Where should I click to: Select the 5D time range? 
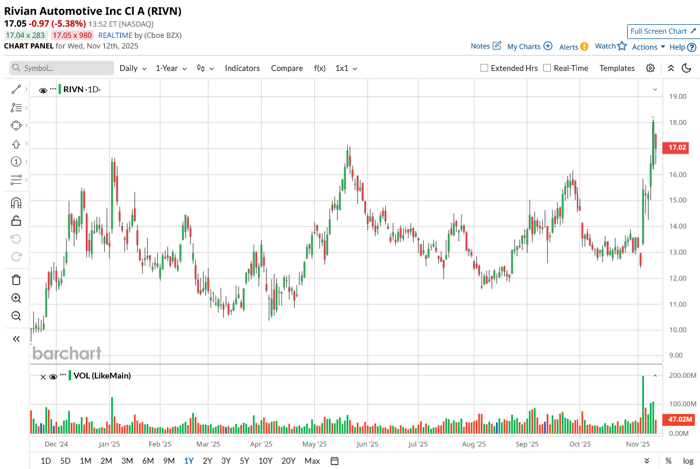(65, 461)
